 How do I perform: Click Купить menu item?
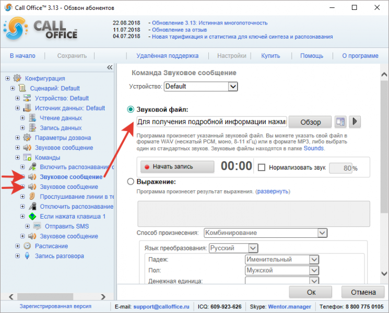click(x=270, y=56)
